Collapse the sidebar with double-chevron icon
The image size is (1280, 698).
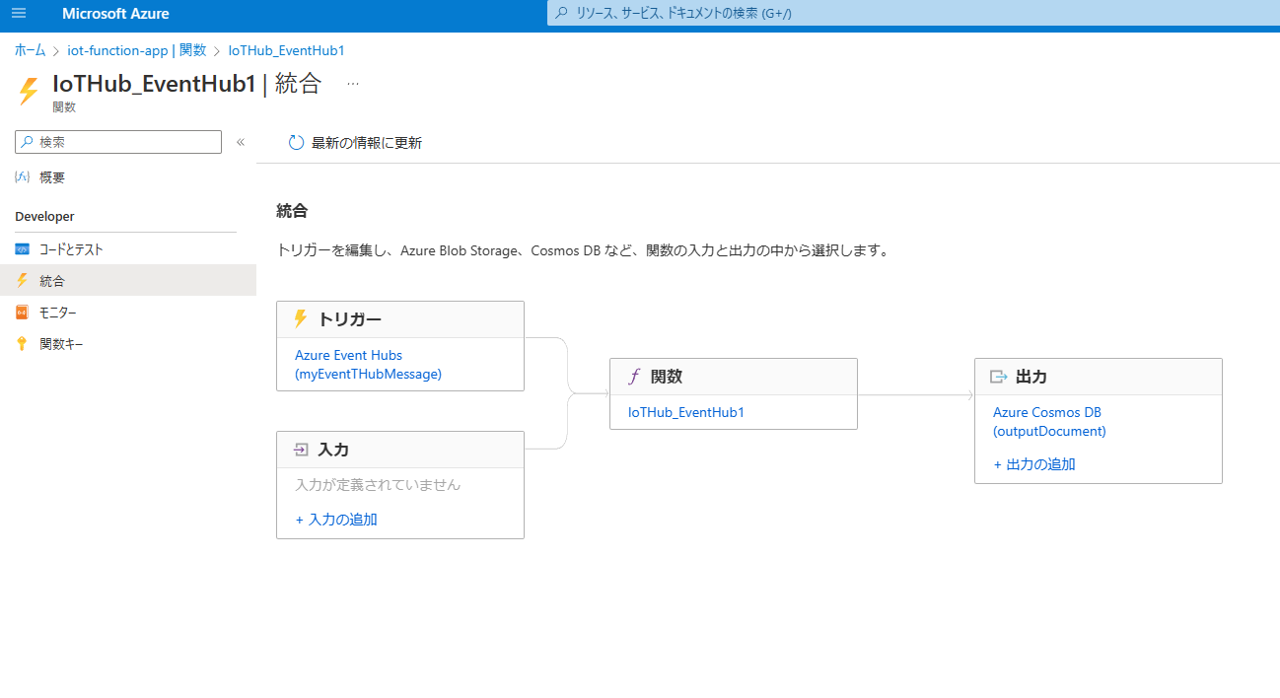click(240, 142)
